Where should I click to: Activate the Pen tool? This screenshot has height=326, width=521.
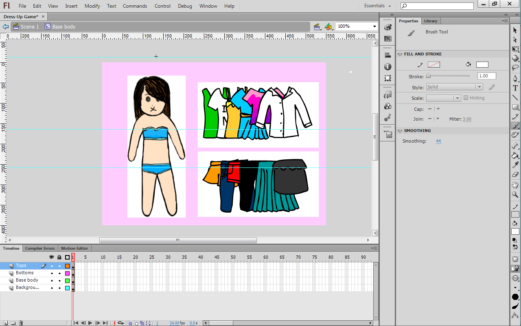[515, 78]
